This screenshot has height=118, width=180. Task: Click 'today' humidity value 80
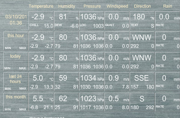(x=63, y=58)
